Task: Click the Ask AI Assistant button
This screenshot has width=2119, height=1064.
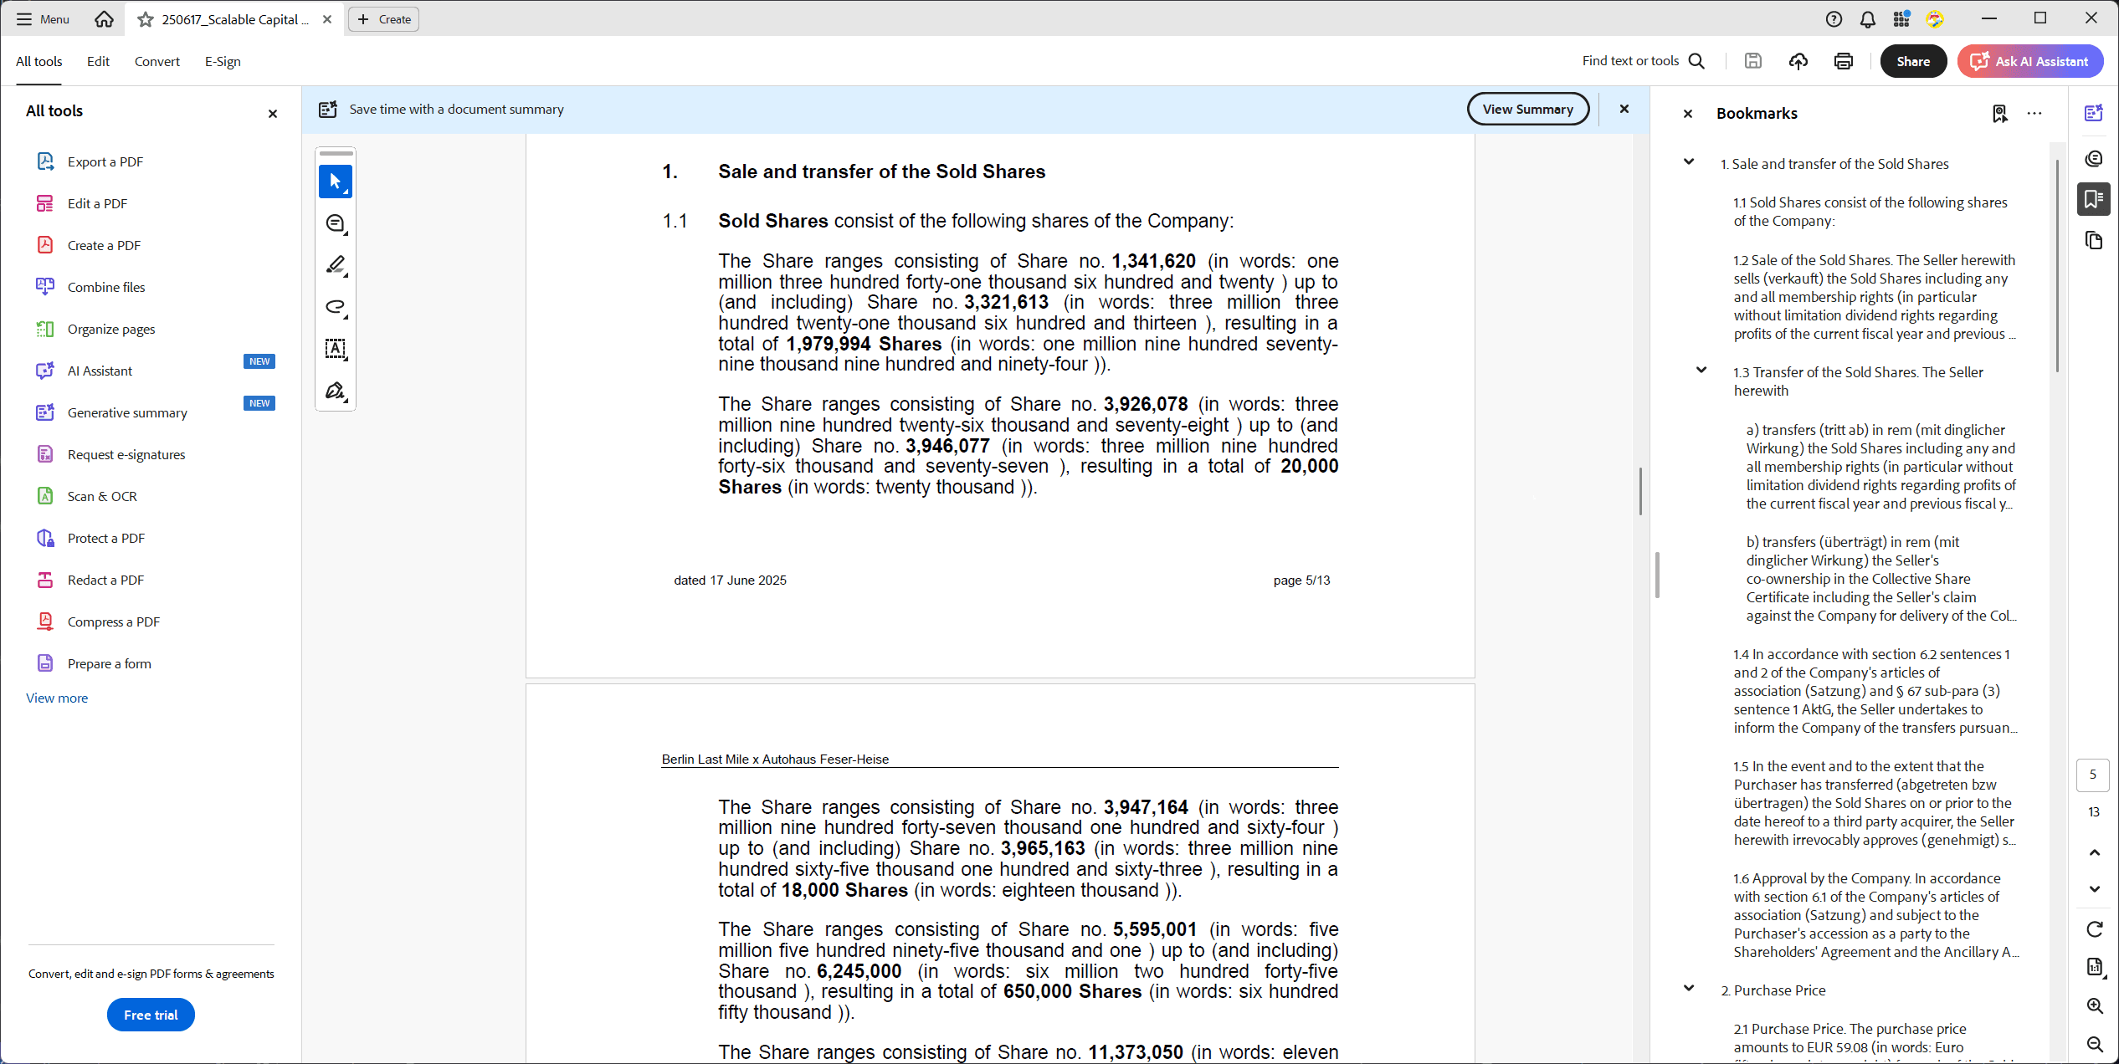Action: pos(2029,61)
